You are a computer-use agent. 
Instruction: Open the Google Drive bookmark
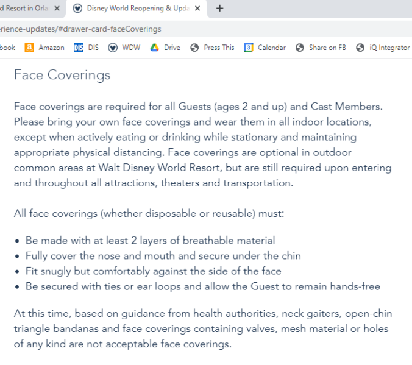165,48
